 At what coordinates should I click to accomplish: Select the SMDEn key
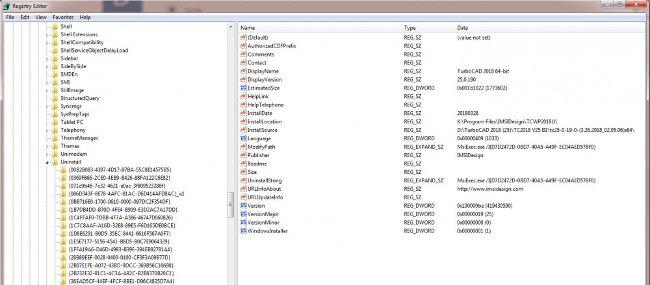(x=69, y=74)
